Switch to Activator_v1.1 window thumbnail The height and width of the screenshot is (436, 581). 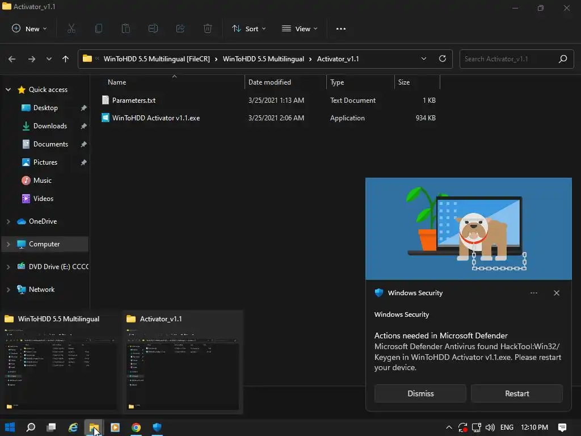coord(183,362)
